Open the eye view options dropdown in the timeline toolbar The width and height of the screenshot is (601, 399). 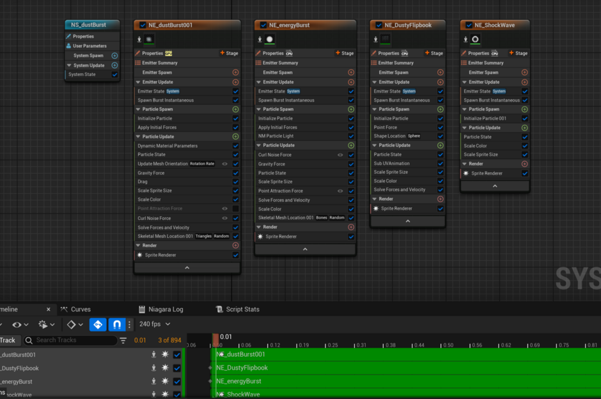(20, 325)
